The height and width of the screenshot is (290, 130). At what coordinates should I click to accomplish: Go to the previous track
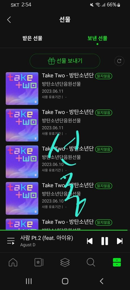pos(90,241)
